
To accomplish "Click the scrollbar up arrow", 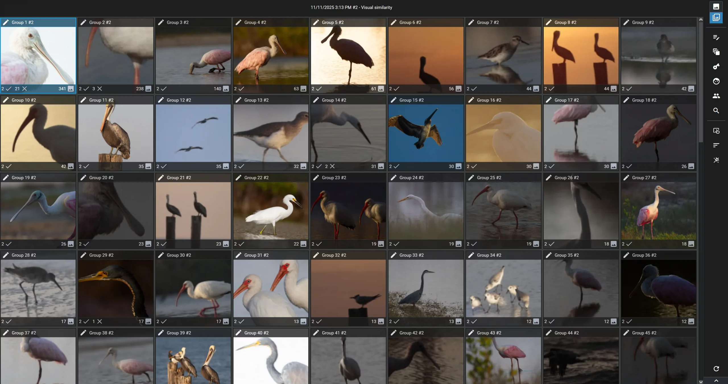I will 701,19.
